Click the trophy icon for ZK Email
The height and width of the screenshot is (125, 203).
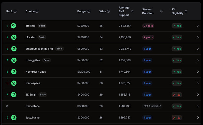(x=14, y=95)
